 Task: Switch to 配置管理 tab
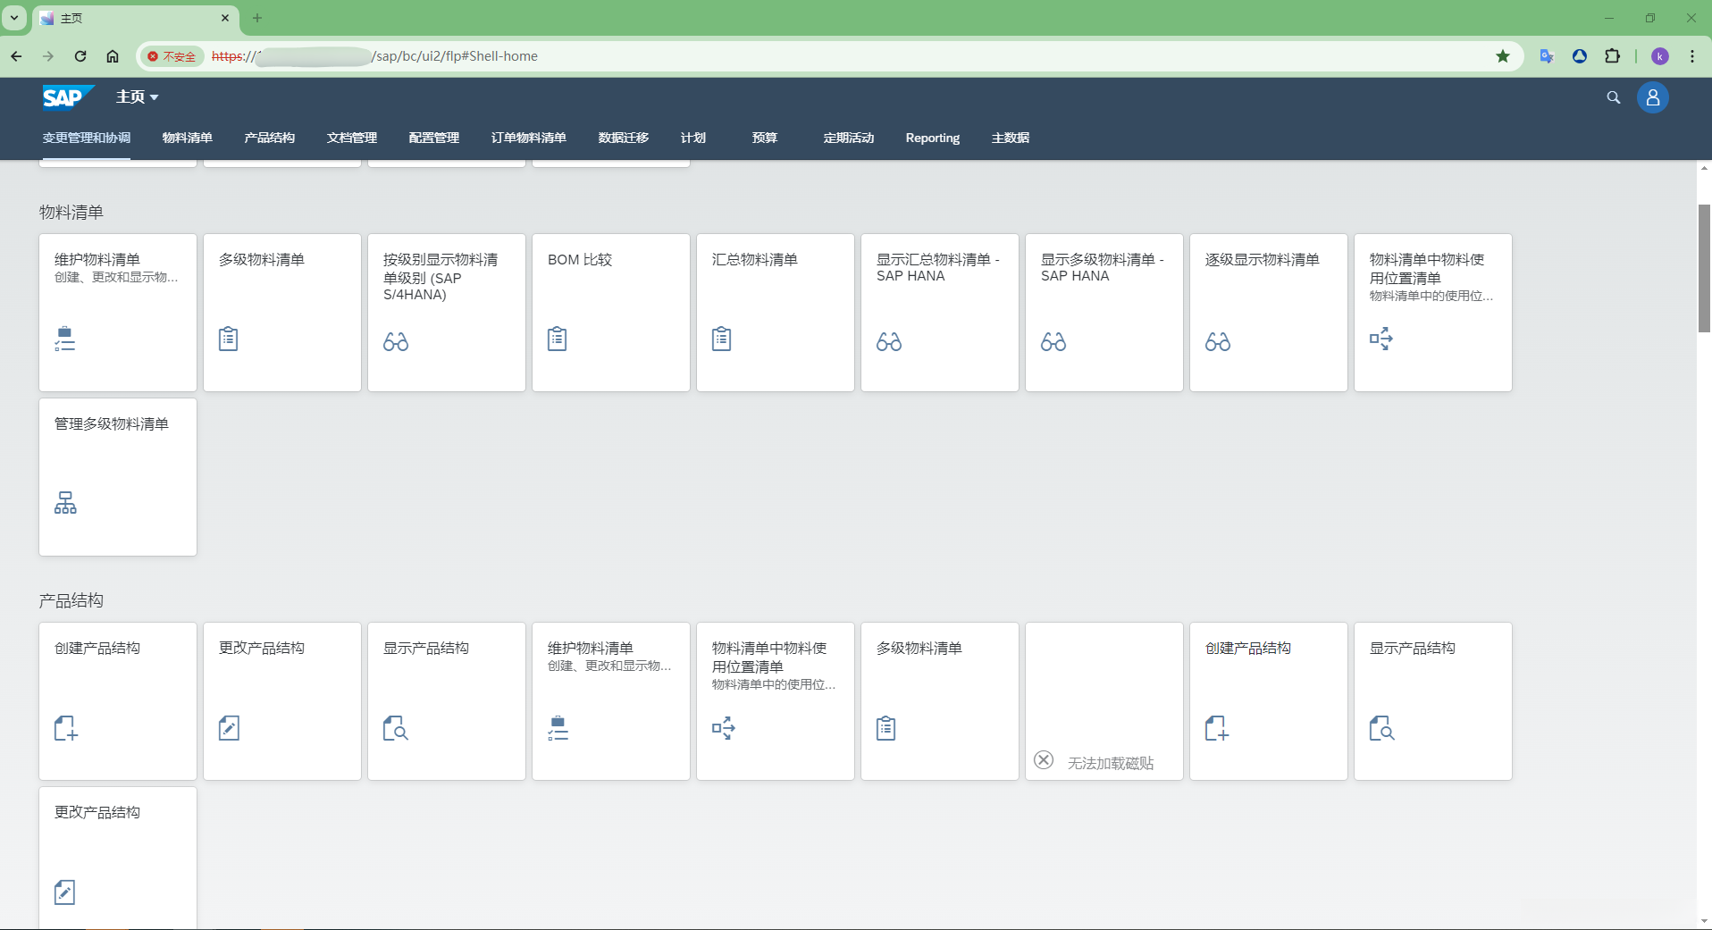434,138
